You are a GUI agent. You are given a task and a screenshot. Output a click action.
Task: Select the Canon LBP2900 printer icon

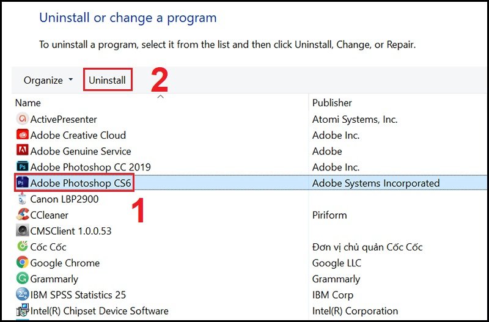(x=23, y=199)
